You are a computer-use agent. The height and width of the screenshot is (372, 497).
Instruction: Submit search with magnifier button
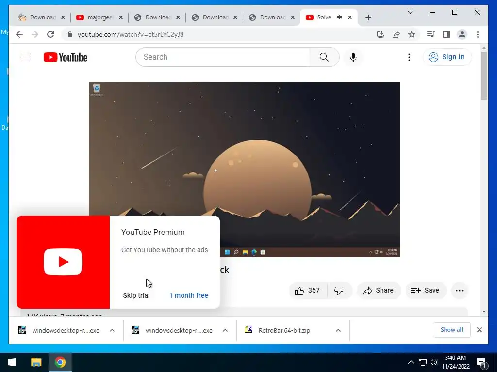click(x=324, y=57)
